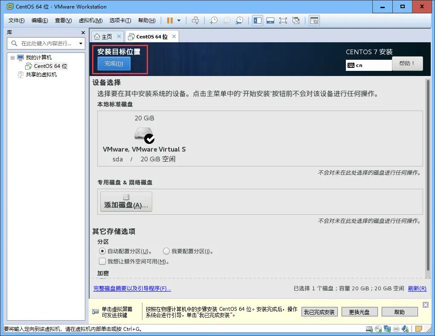Image resolution: width=435 pixels, height=336 pixels.
Task: Open the 完整磁盘摘要以及引导程序(F)... link
Action: [x=132, y=289]
